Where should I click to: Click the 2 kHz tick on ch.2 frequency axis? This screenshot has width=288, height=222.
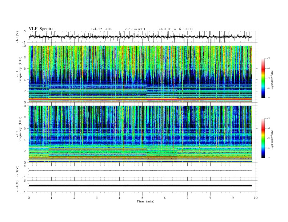click(x=25, y=151)
